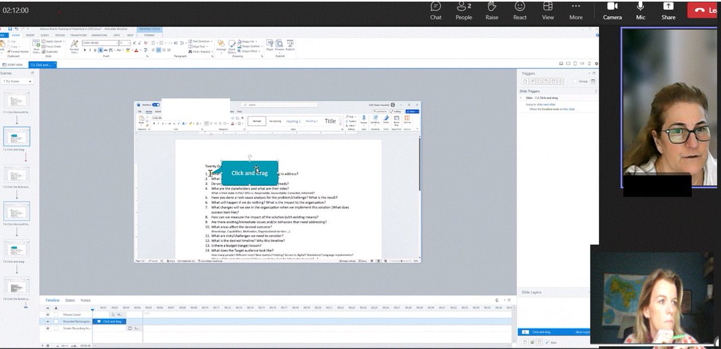Toggle visibility of Rounded Rectangle timeline row
Image resolution: width=721 pixels, height=349 pixels.
pyautogui.click(x=48, y=321)
